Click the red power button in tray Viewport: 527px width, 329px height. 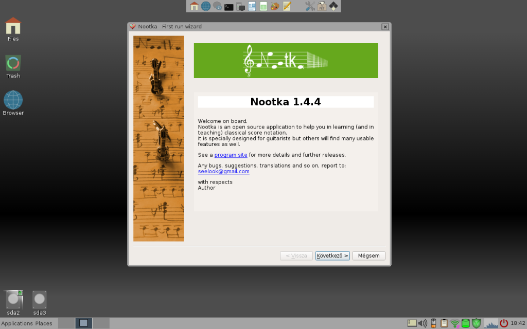pyautogui.click(x=504, y=323)
